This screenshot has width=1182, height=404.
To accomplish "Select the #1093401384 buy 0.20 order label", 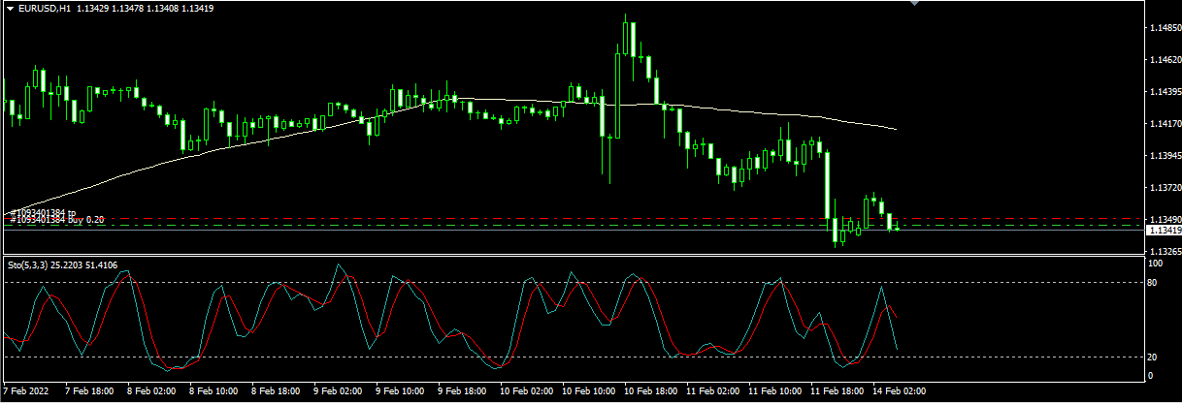I will tap(56, 221).
